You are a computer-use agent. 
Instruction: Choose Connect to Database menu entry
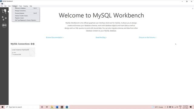(x=26, y=8)
